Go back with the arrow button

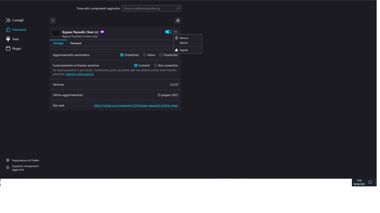[x=53, y=20]
